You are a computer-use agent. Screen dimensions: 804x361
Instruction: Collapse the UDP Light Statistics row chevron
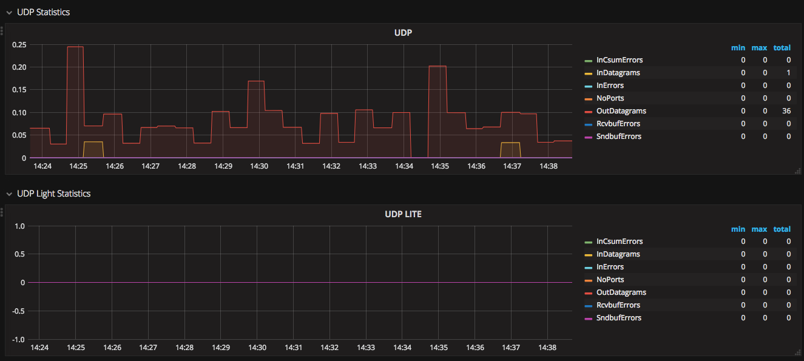point(9,194)
